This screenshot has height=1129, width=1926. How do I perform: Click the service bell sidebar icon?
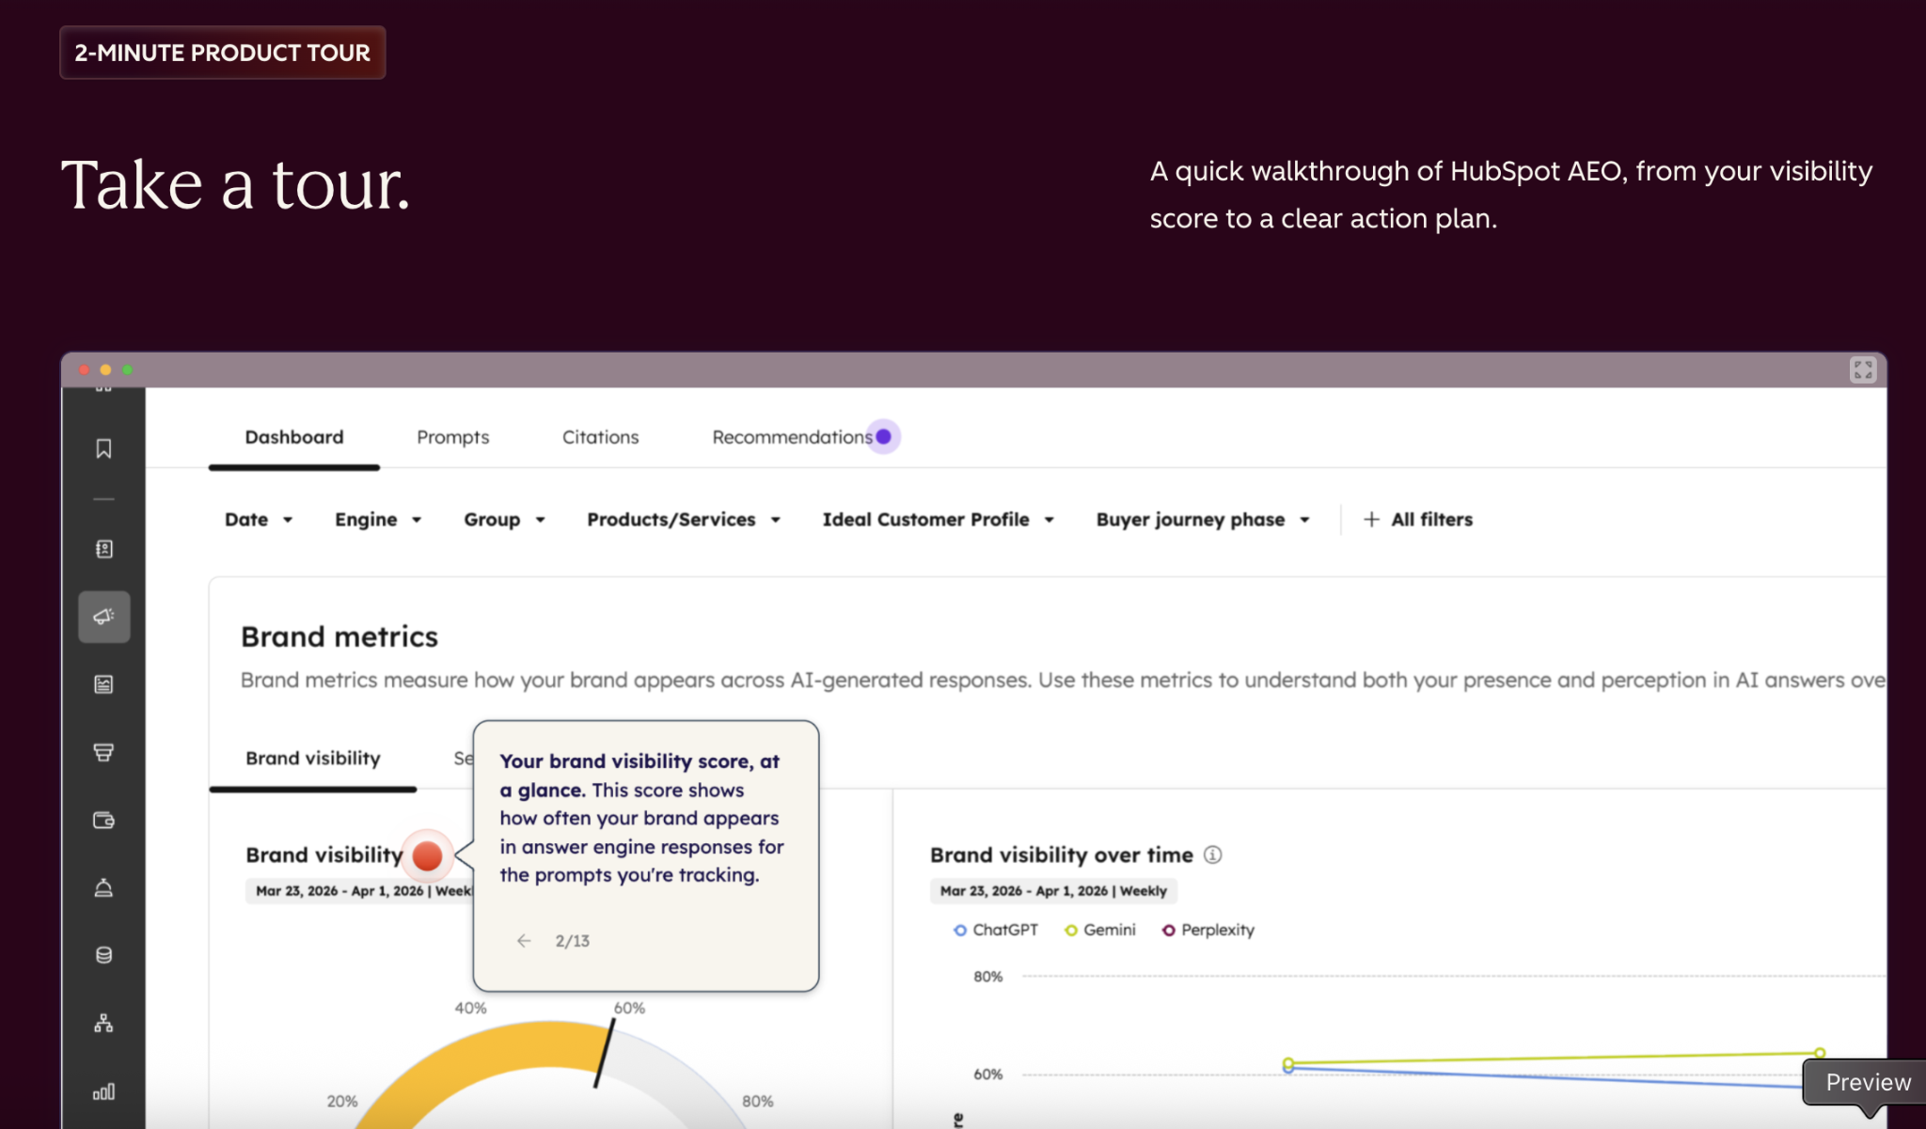(103, 887)
